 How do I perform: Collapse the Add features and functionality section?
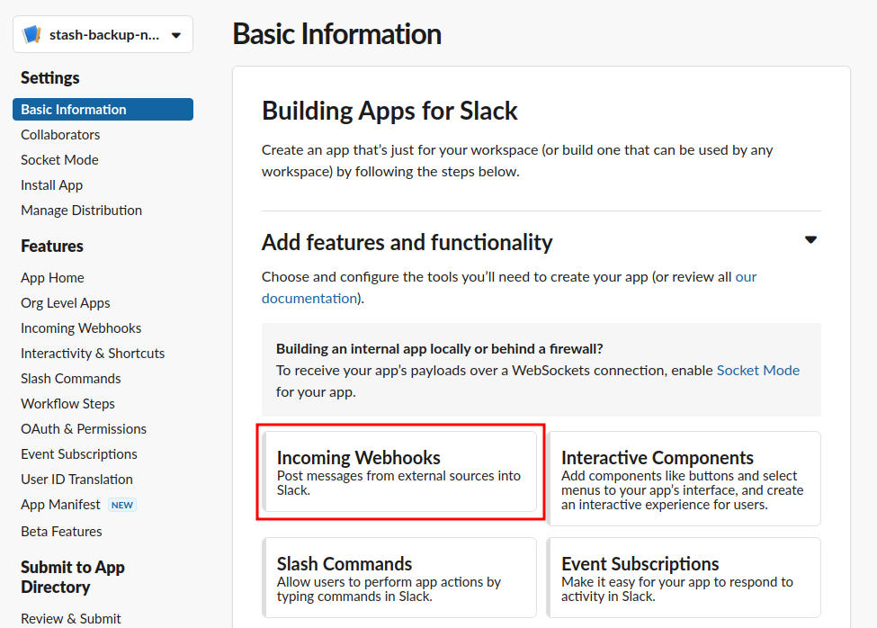[810, 240]
